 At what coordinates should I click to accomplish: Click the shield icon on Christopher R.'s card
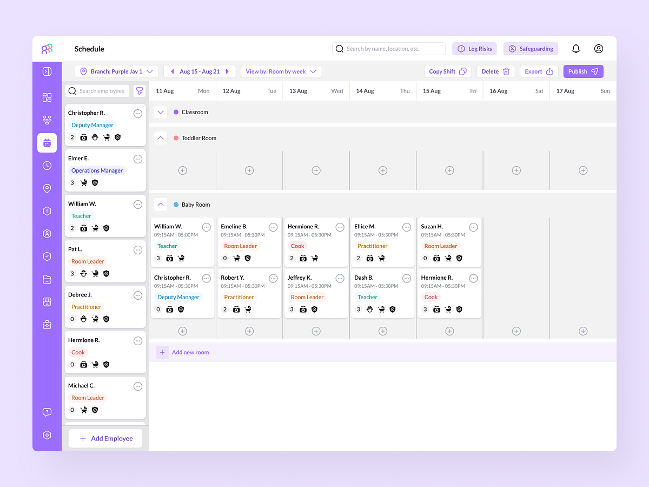117,137
